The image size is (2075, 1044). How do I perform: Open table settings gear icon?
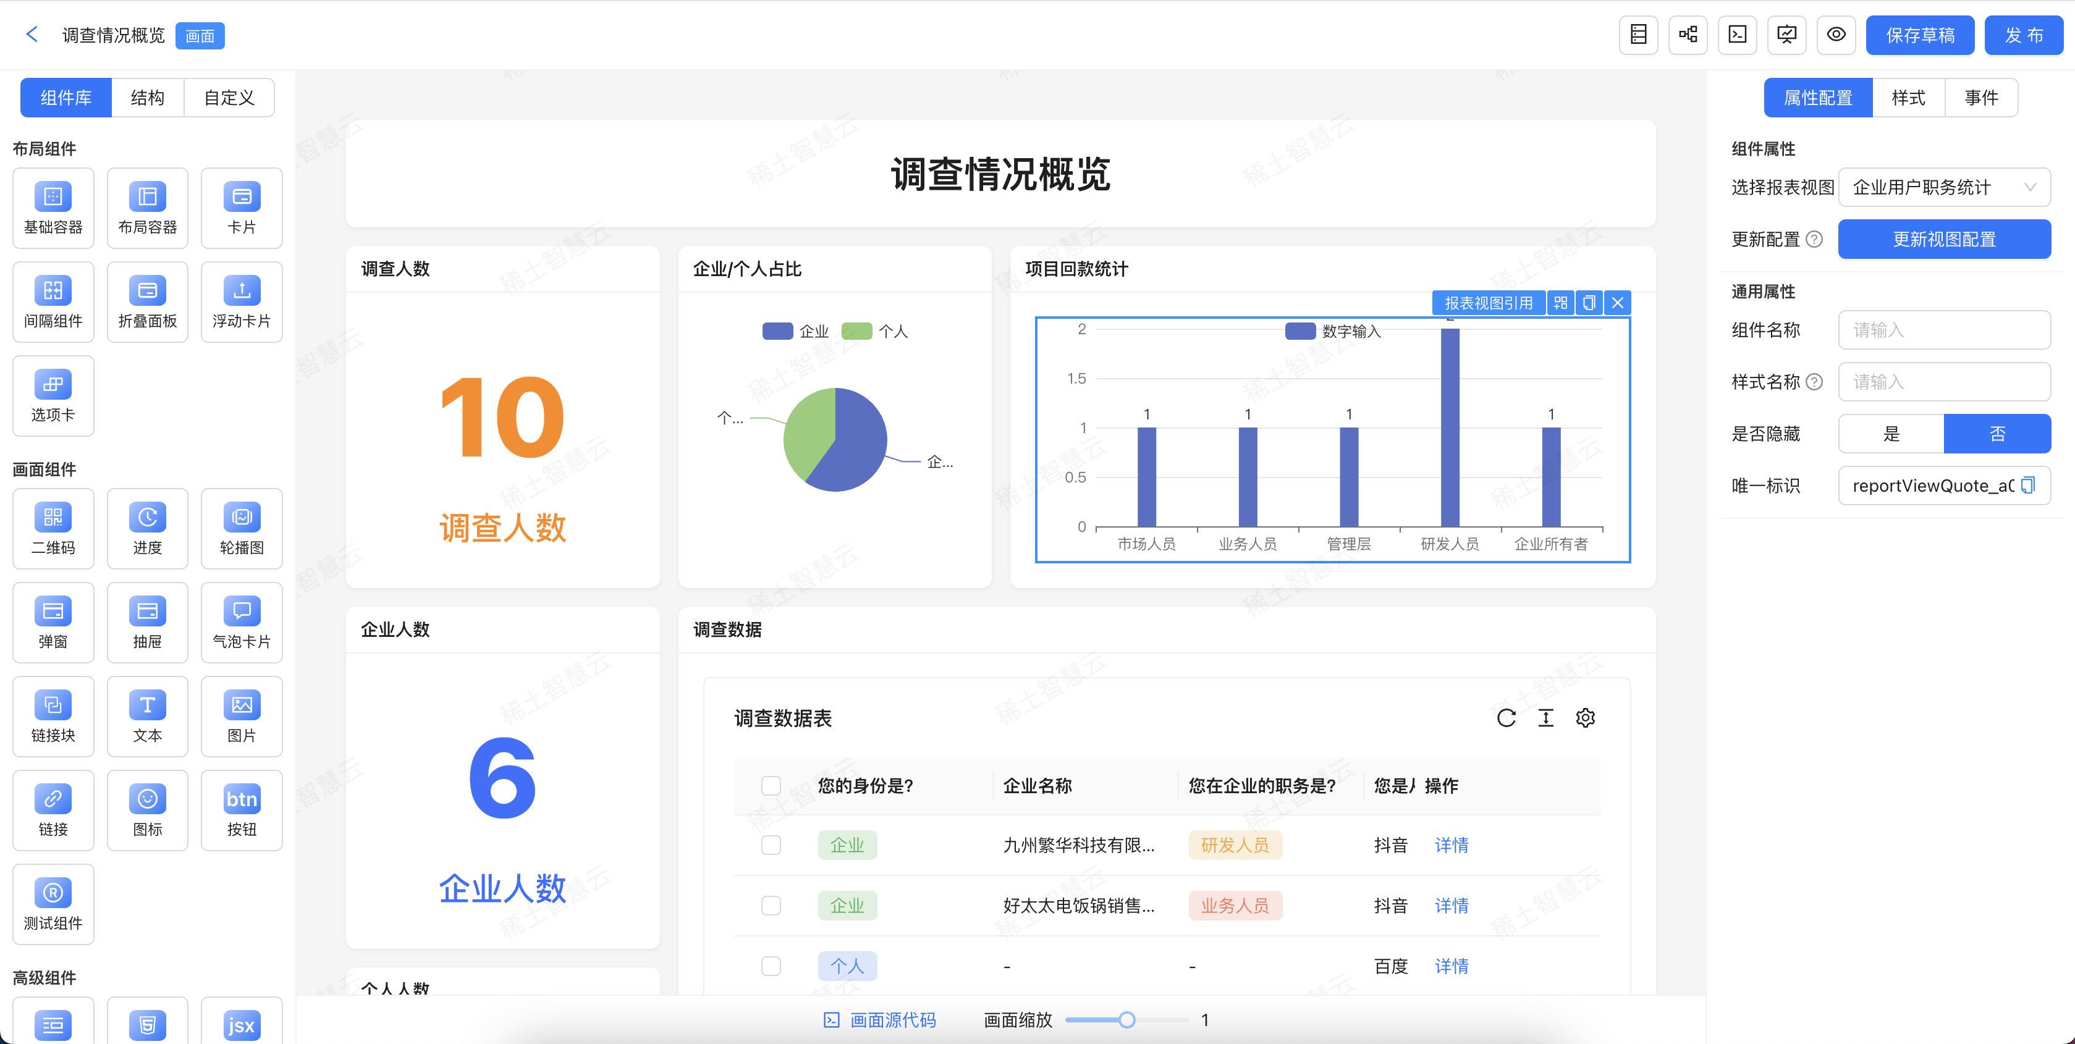pos(1584,718)
